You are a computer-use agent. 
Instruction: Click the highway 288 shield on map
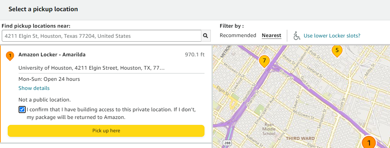point(227,143)
